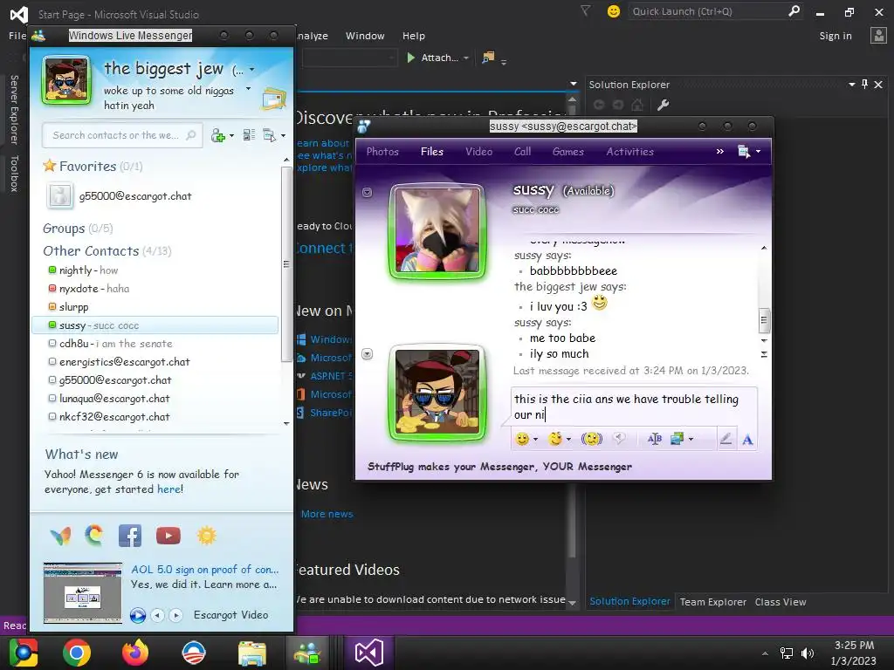Click the Attach button
The height and width of the screenshot is (670, 894).
click(433, 58)
